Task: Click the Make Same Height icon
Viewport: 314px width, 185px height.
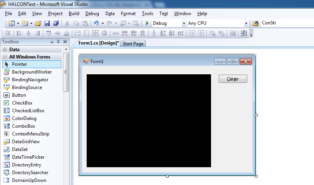Action: pyautogui.click(x=86, y=33)
